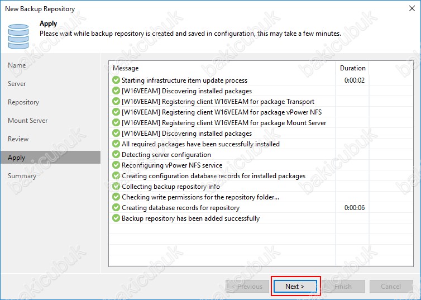The height and width of the screenshot is (300, 421).
Task: Select 'Collecting backup repository info' message text
Action: [x=171, y=187]
